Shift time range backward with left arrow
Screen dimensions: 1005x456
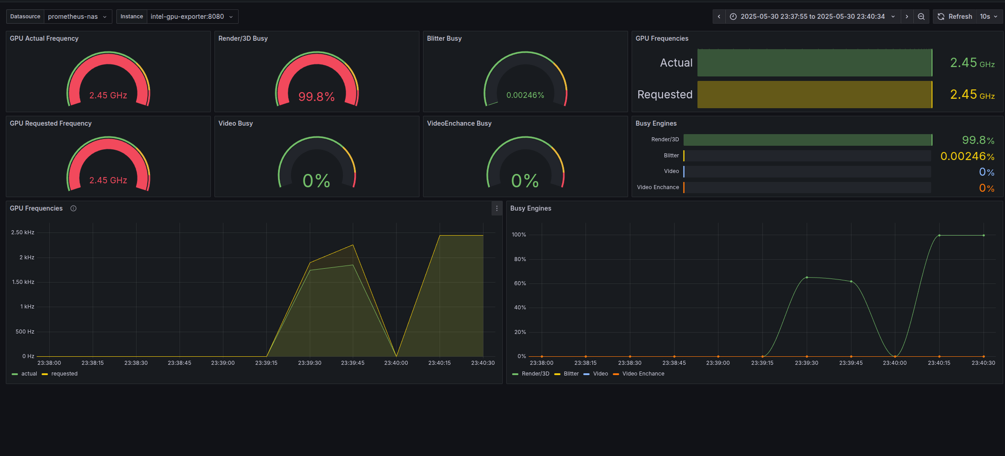point(719,17)
